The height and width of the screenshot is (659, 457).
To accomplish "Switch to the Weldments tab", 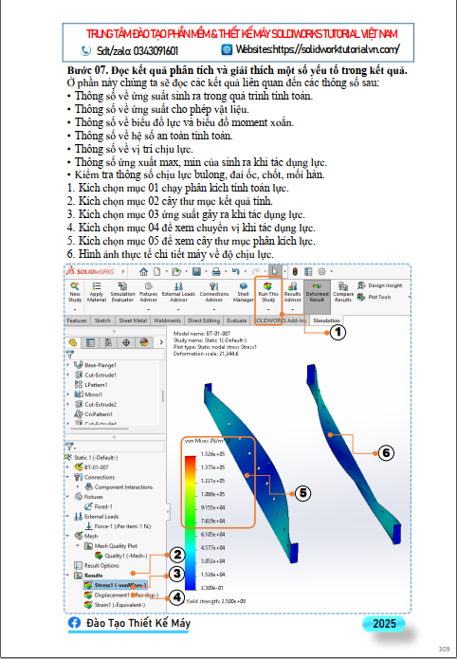I will 167,320.
